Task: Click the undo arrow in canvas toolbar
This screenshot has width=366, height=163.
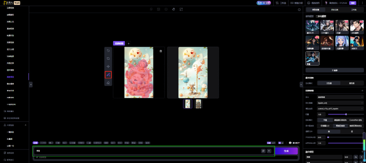Action: tap(108, 51)
